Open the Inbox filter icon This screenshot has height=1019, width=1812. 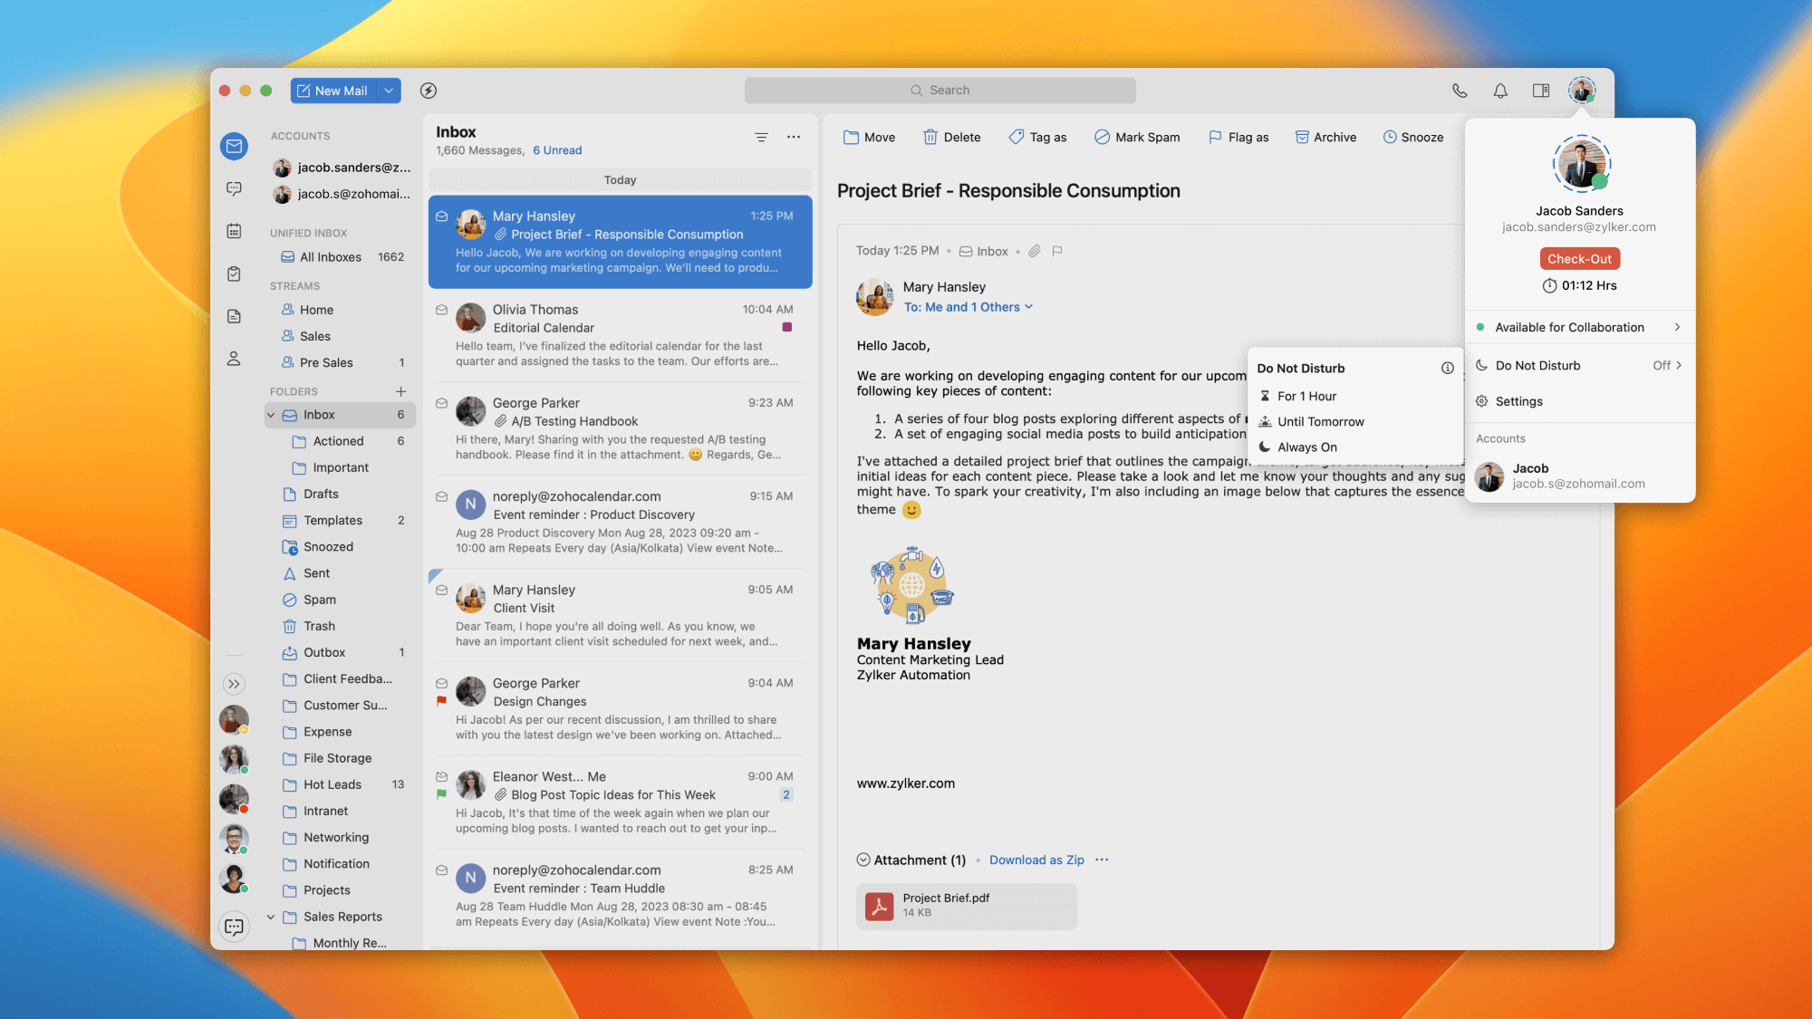coord(761,137)
